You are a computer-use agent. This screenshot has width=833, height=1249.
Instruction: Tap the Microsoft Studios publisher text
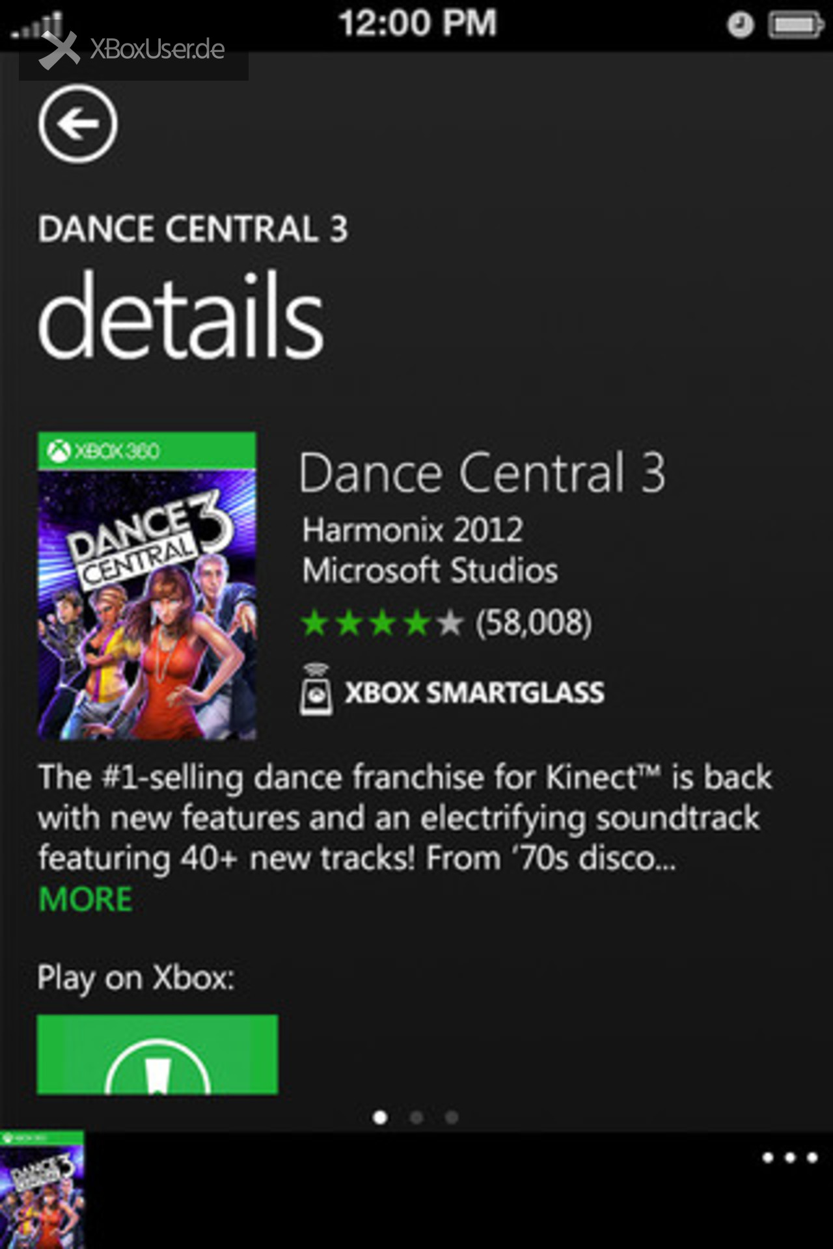(430, 570)
